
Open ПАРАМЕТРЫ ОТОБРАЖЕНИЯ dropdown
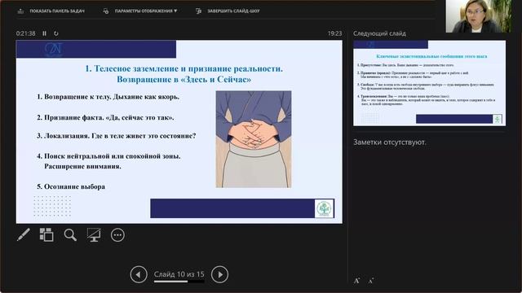[x=140, y=11]
